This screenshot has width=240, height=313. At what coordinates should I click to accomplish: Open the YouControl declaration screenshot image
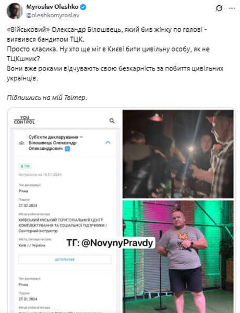[65, 211]
